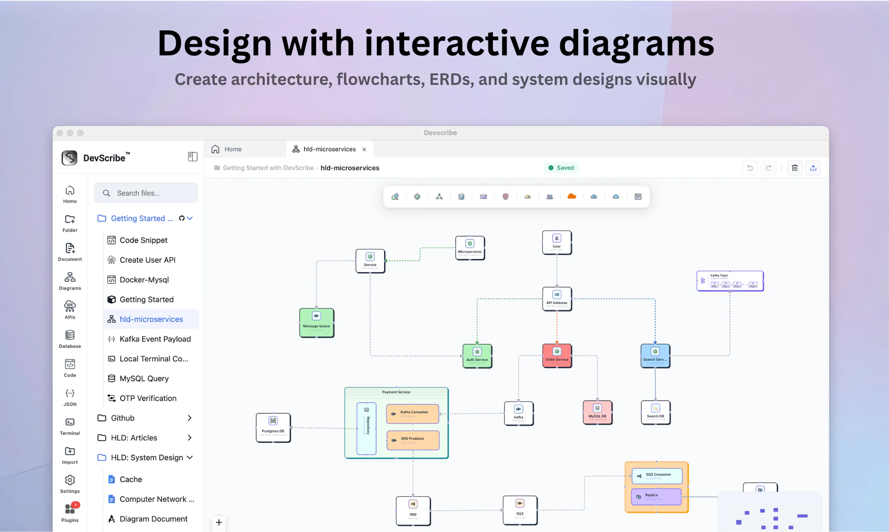This screenshot has height=532, width=889.
Task: Collapse the Getting Started folder chevron
Action: click(x=190, y=218)
